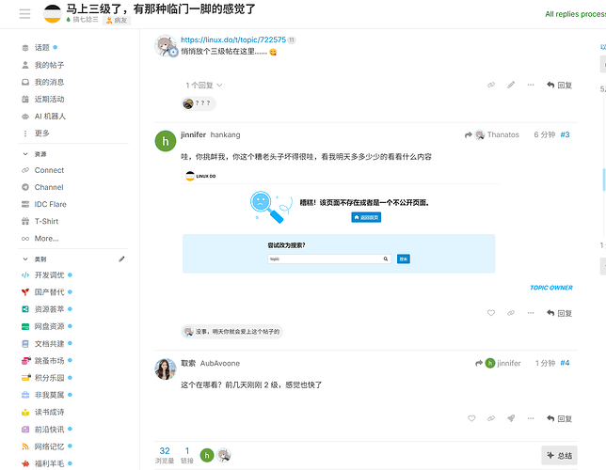Reply to post #4

559,418
